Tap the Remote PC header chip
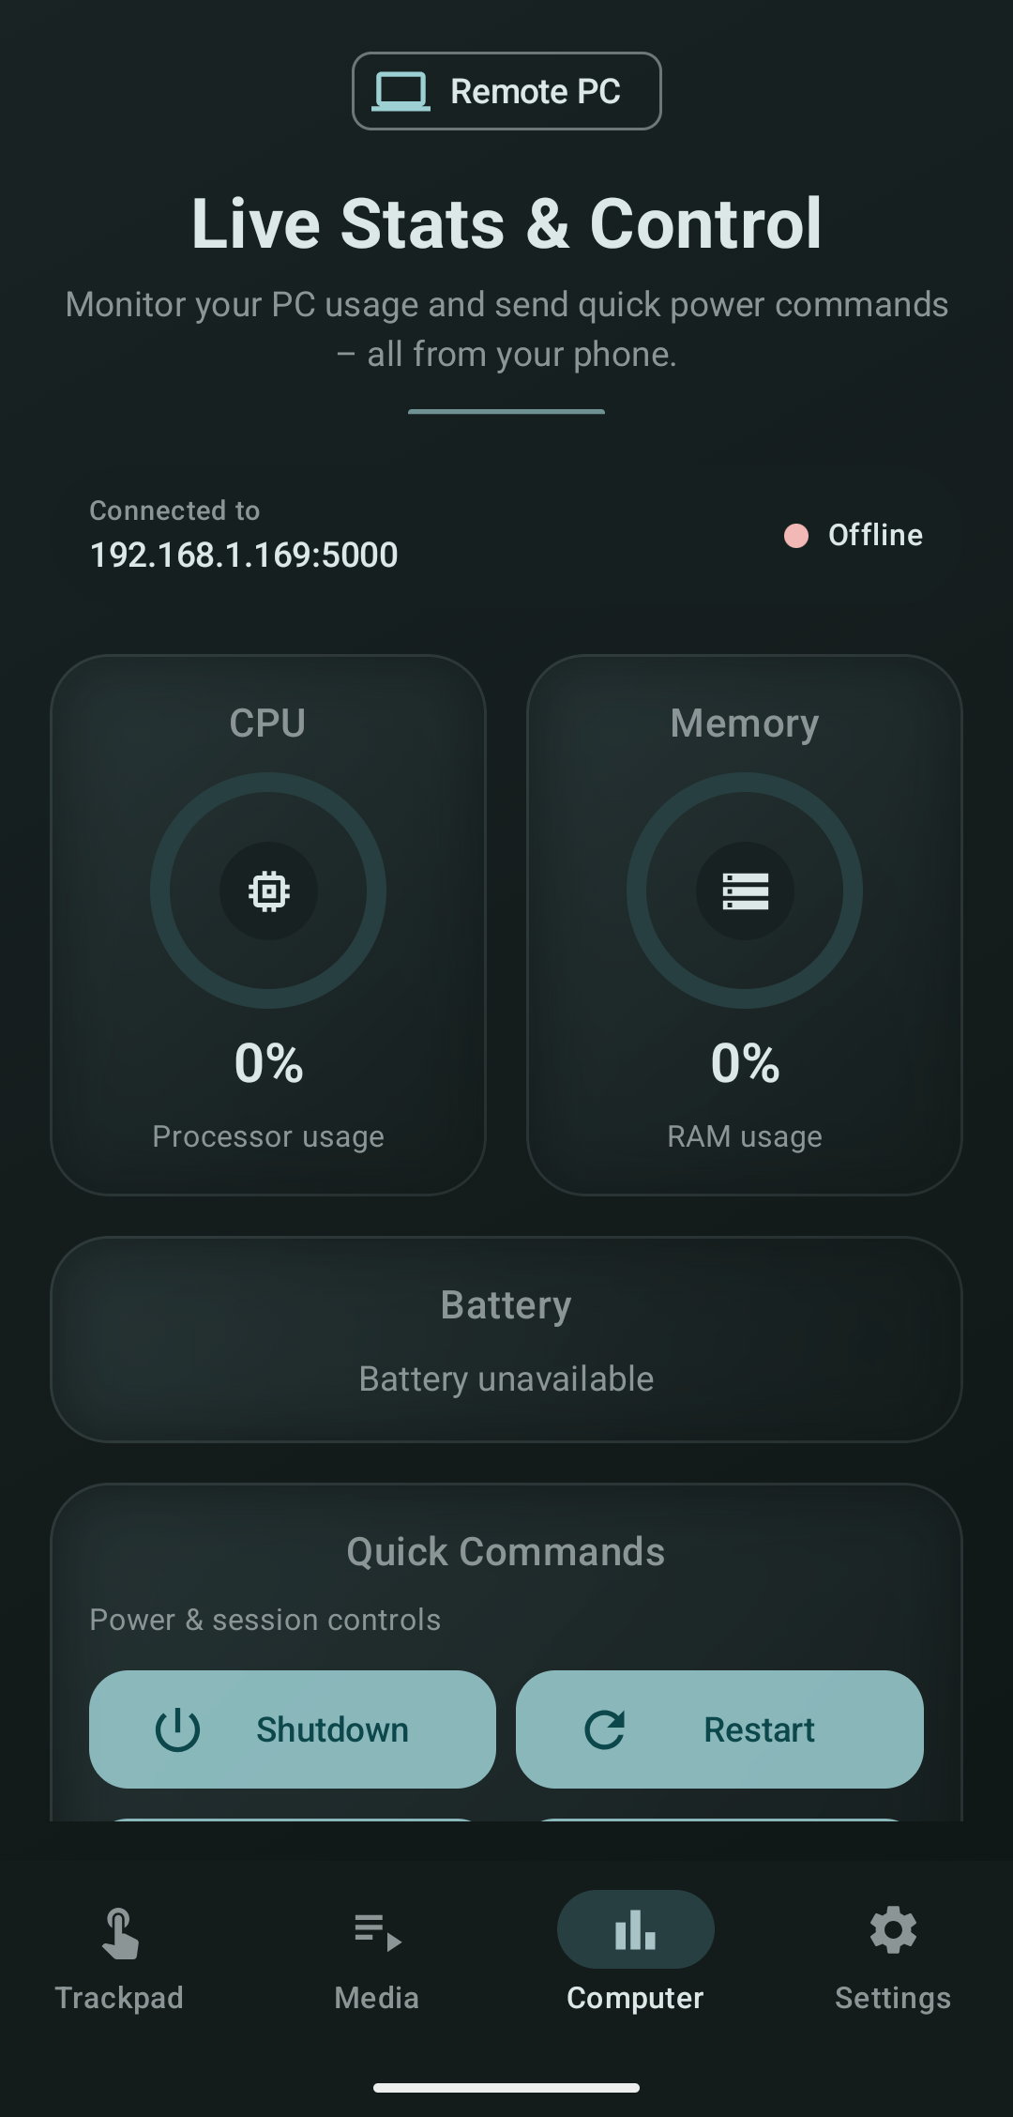Viewport: 1013px width, 2117px height. 506,91
